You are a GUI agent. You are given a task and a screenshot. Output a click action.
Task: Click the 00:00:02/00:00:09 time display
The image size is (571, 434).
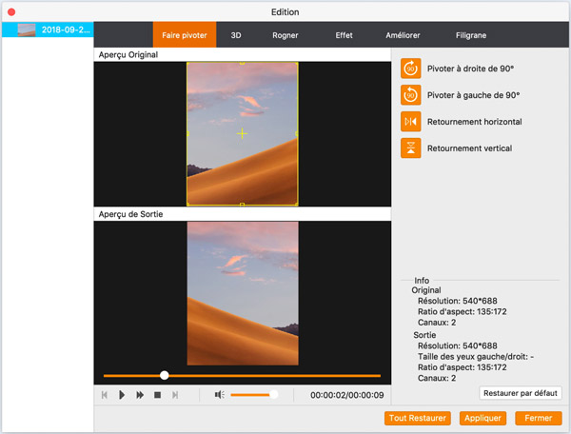[346, 395]
